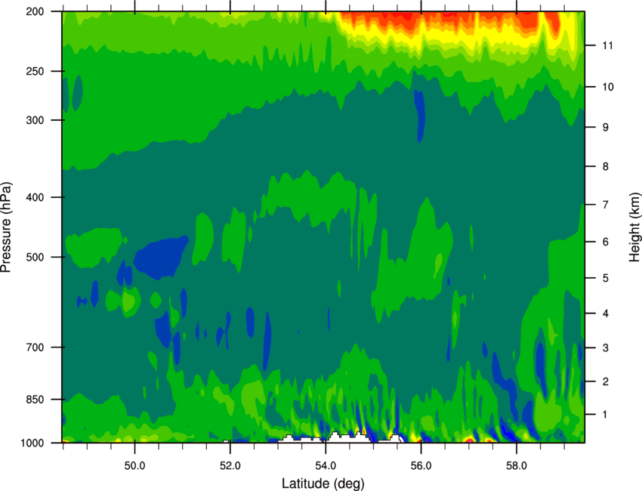
Task: Click the 10 km height label
Action: [608, 87]
